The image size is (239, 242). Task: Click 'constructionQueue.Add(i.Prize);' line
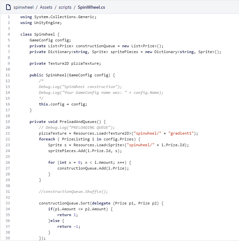[93, 168]
